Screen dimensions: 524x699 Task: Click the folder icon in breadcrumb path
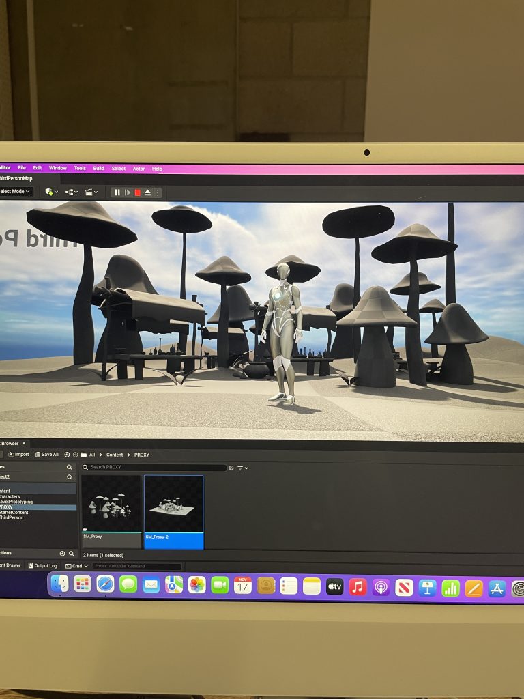tap(84, 455)
